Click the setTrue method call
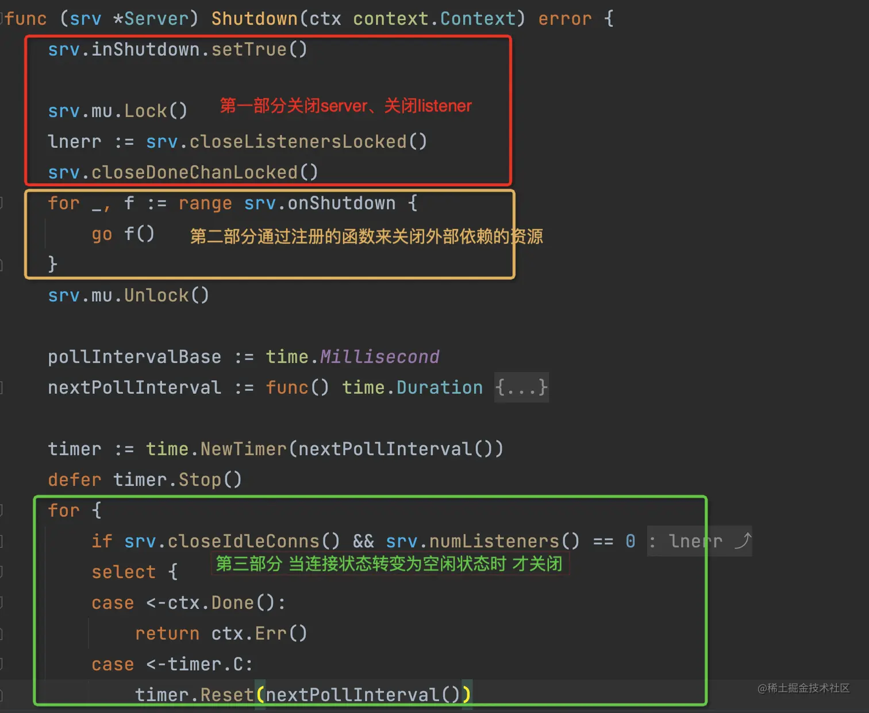The width and height of the screenshot is (869, 713). [x=249, y=49]
